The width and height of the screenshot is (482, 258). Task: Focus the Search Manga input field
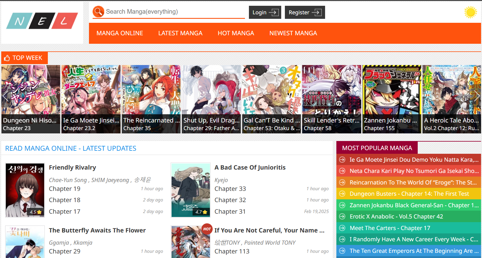(174, 12)
